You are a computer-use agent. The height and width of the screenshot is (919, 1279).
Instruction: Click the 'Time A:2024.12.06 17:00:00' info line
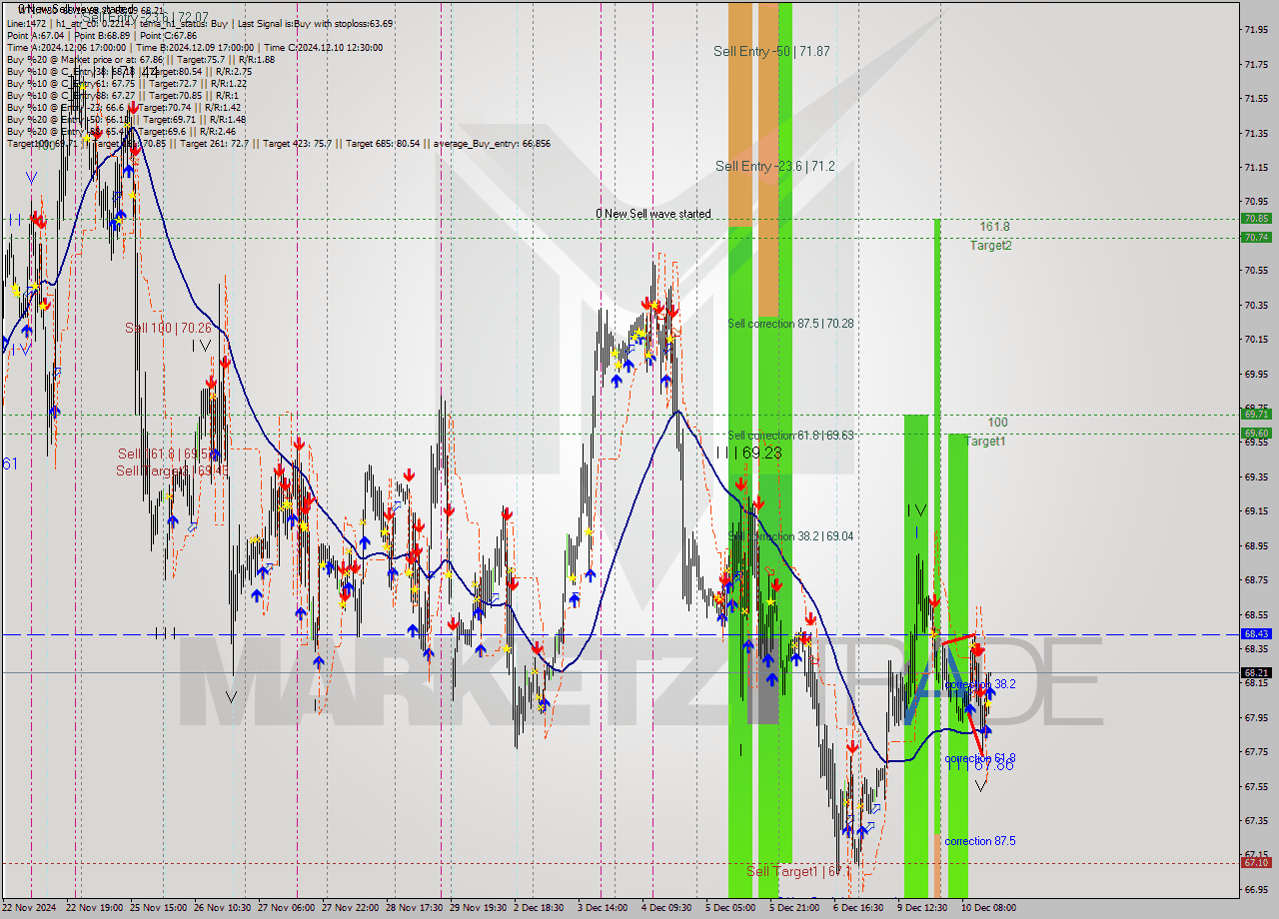coord(194,47)
